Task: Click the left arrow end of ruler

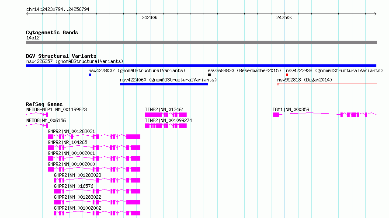Action: pos(27,14)
